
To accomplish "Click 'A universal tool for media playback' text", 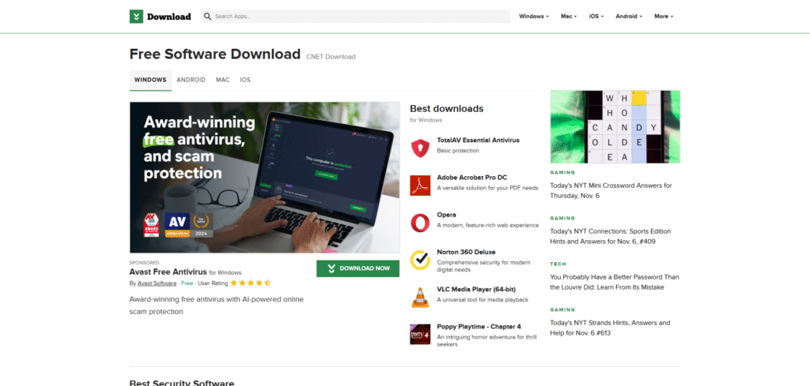I will [x=483, y=300].
